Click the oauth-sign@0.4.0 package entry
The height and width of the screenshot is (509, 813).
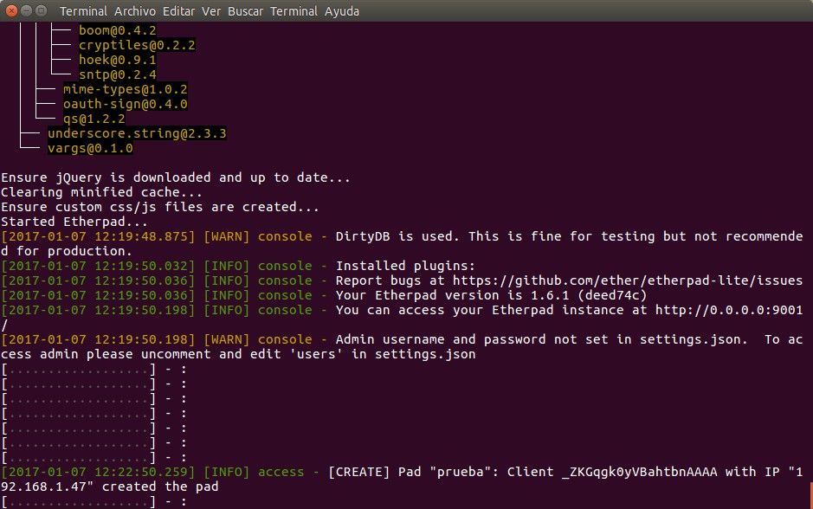click(125, 104)
